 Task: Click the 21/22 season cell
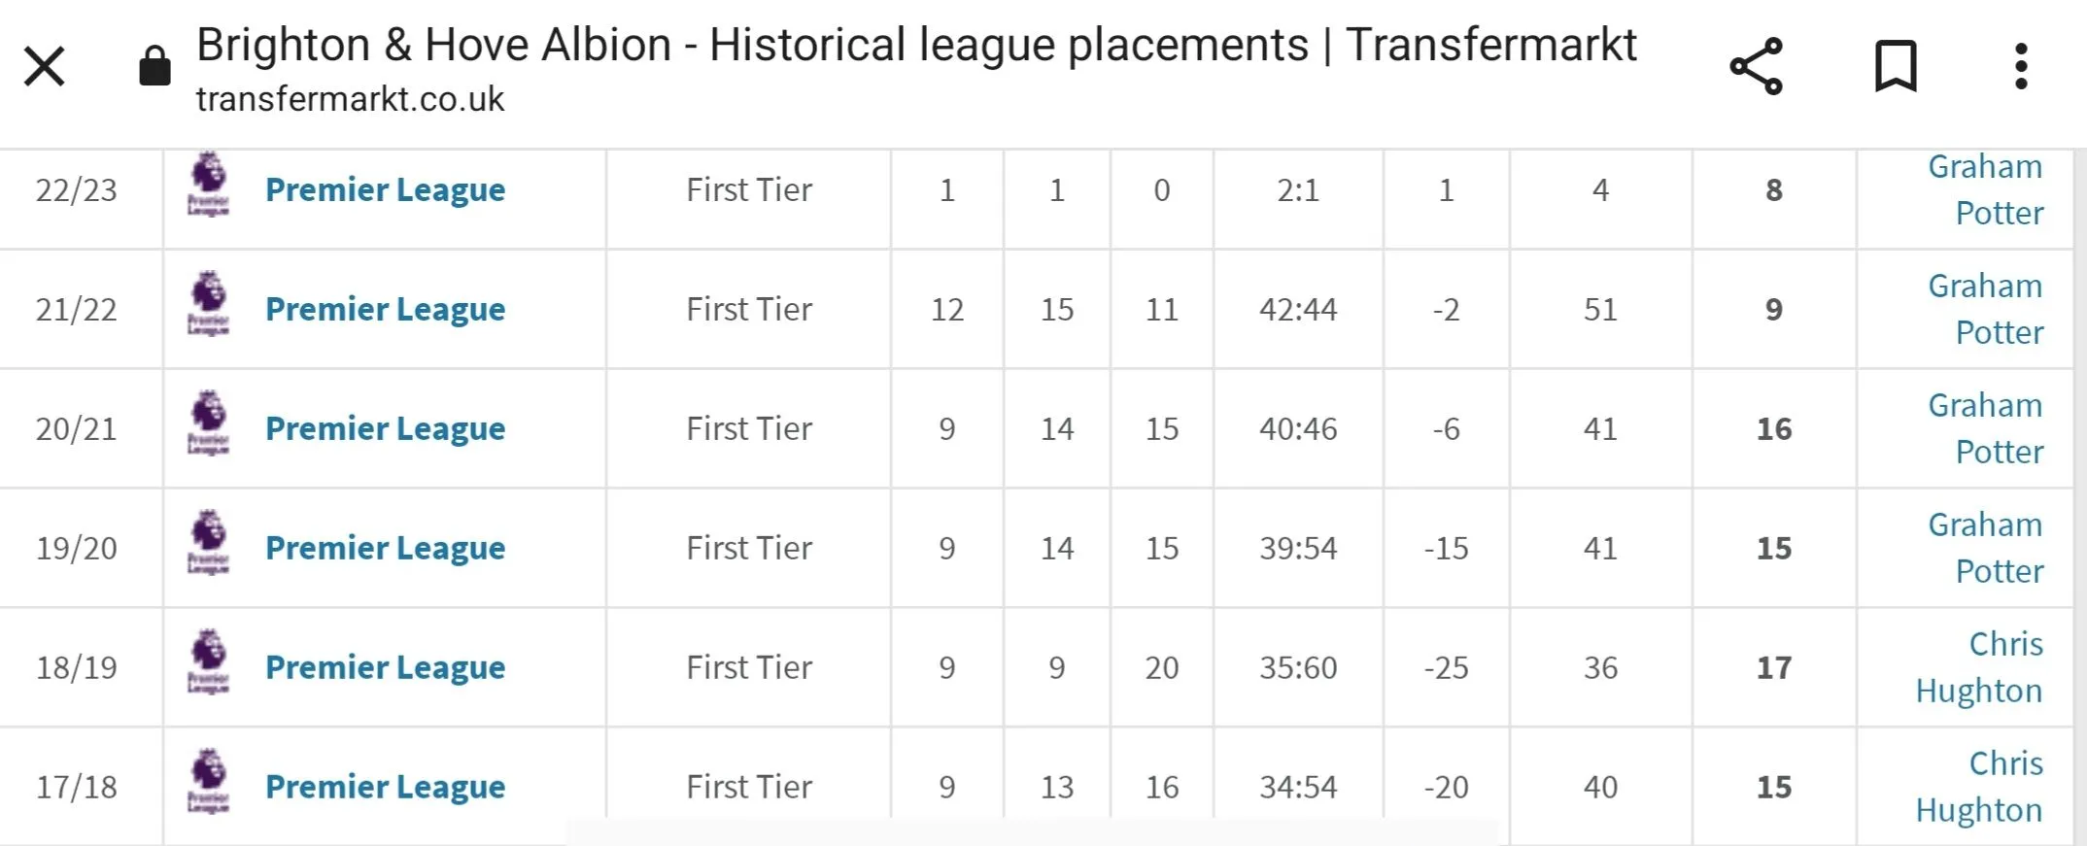[x=77, y=309]
